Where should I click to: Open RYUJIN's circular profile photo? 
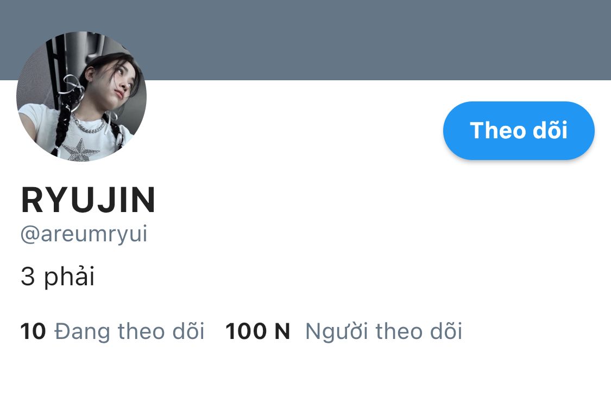tap(81, 97)
